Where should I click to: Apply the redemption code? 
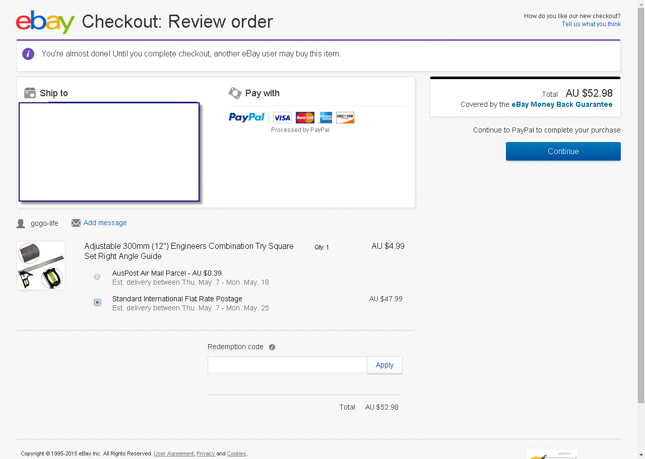[384, 365]
